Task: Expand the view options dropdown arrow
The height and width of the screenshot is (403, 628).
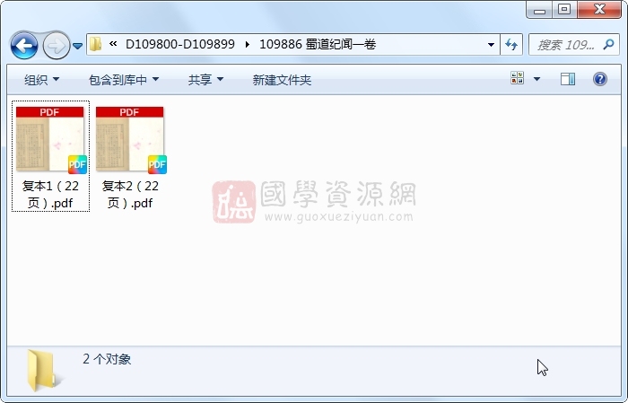Action: 536,79
